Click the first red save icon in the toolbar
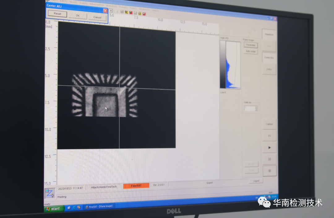 pos(131,13)
